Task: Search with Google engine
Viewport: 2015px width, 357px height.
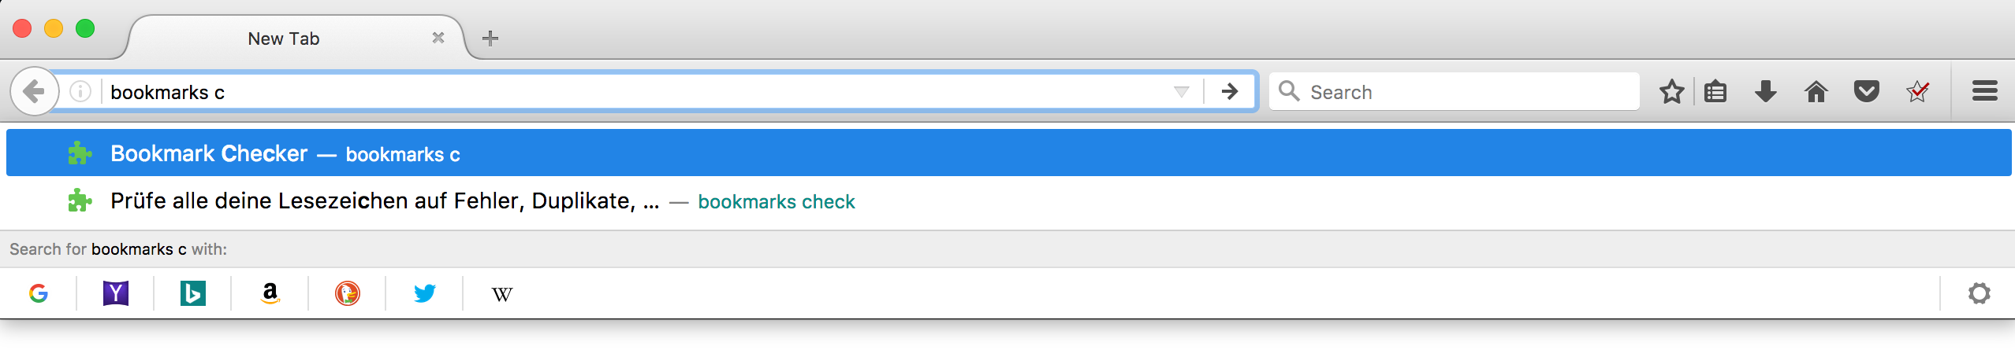Action: tap(38, 293)
